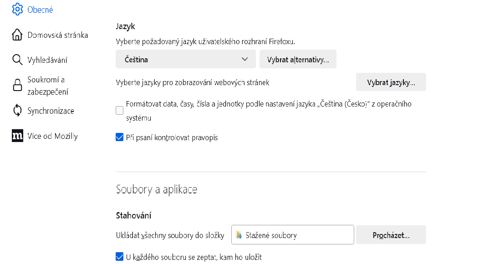
Task: Open Soukromí a zabezpečení settings
Action: 48,86
